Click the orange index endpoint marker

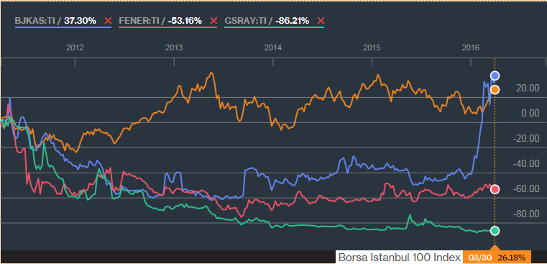(495, 90)
